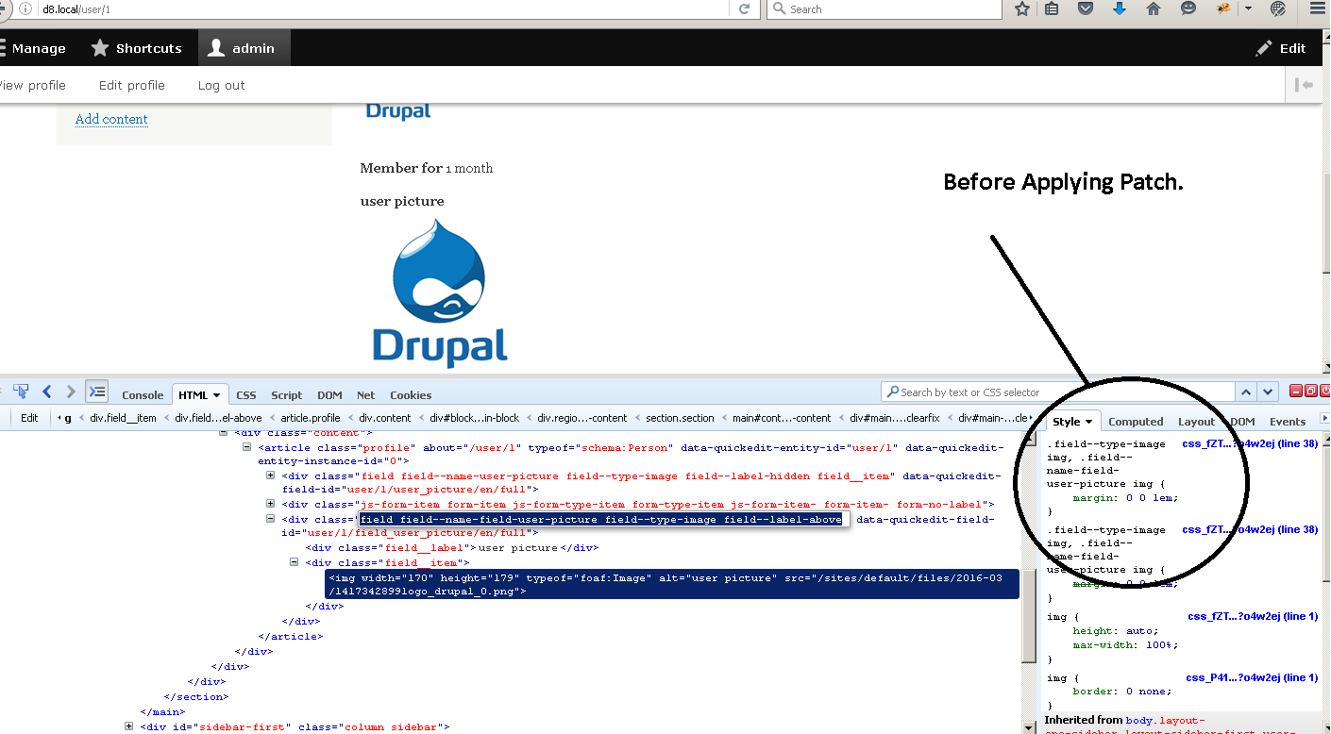Detach Firebug into a separate window
The height and width of the screenshot is (734, 1331).
(1311, 391)
